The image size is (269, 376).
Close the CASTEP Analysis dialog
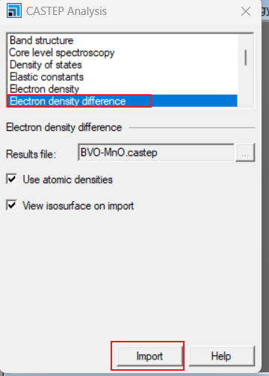pyautogui.click(x=246, y=11)
